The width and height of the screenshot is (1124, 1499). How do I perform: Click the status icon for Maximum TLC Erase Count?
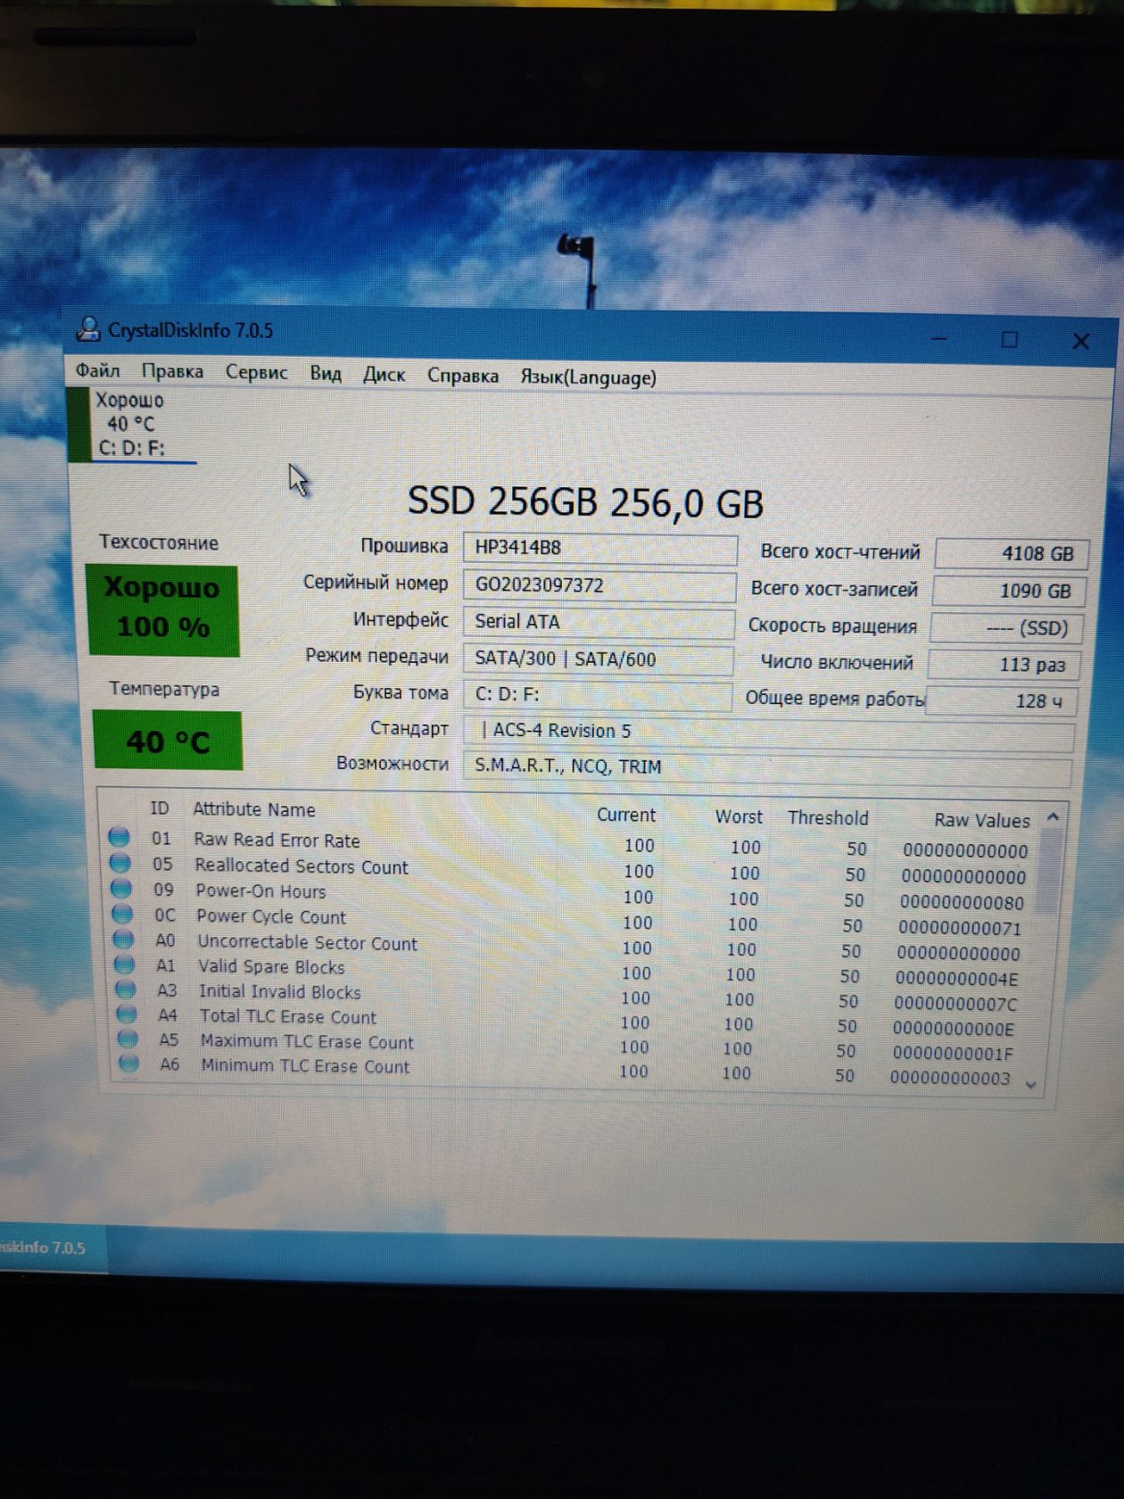pyautogui.click(x=128, y=1039)
